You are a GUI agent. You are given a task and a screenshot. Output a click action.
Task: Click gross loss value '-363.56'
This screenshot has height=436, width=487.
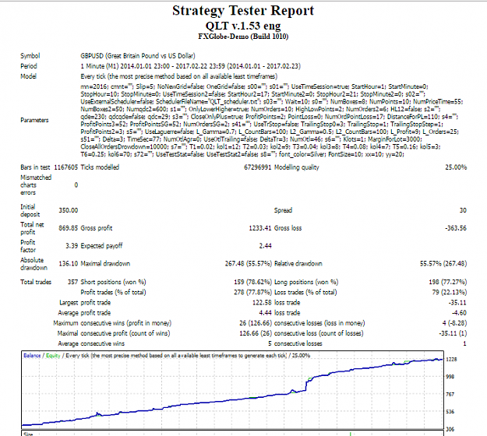(x=456, y=228)
